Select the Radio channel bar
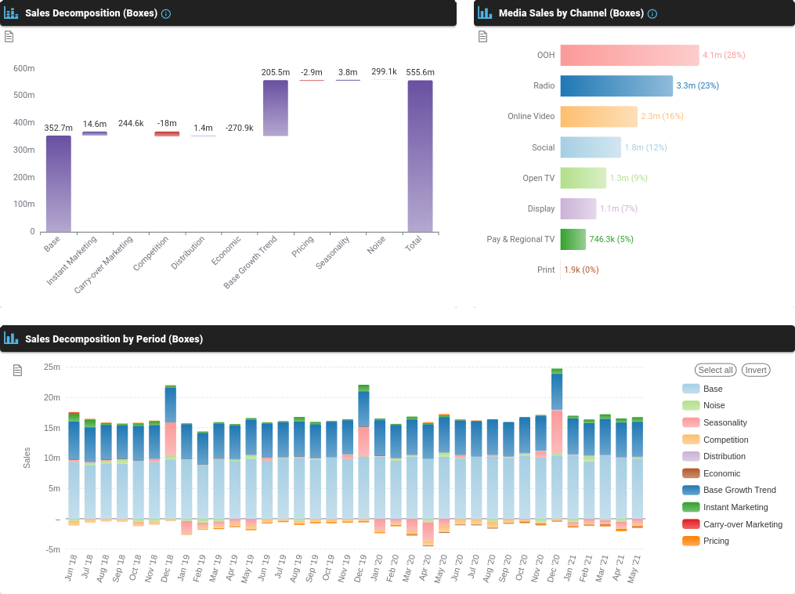This screenshot has height=594, width=795. point(616,85)
